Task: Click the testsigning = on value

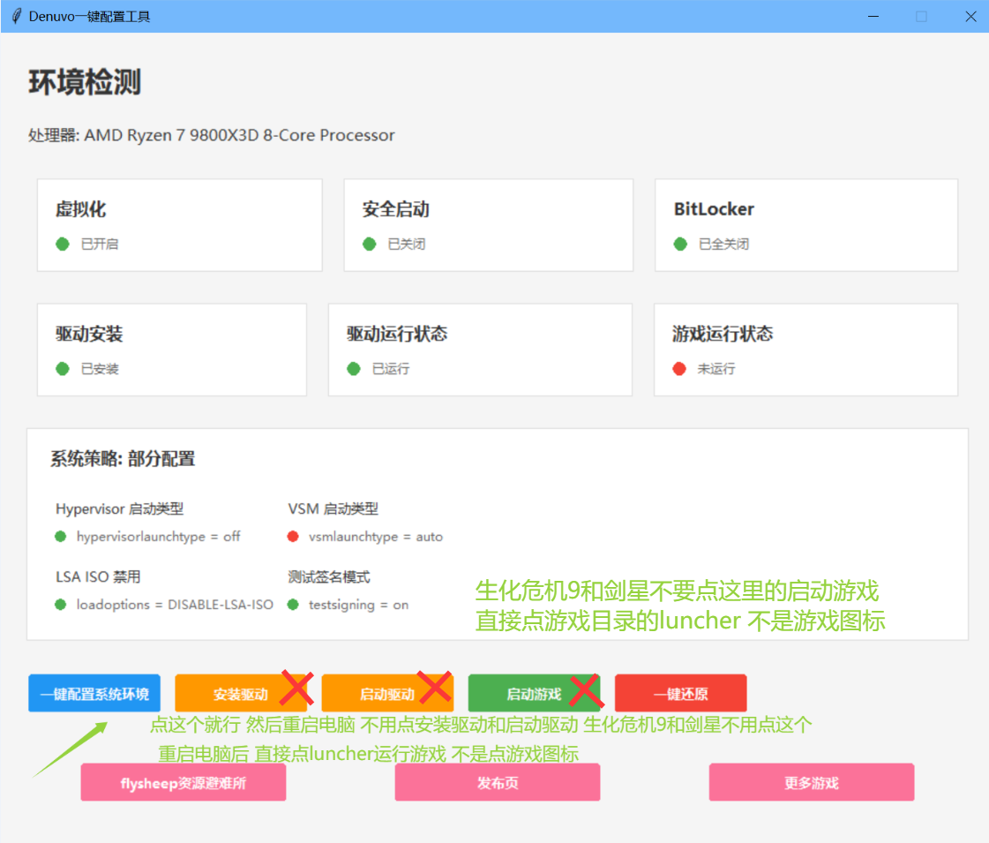Action: tap(358, 605)
